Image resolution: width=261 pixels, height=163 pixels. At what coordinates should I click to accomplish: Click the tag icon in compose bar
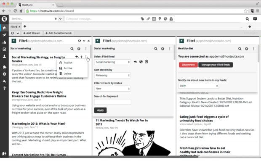(142, 19)
